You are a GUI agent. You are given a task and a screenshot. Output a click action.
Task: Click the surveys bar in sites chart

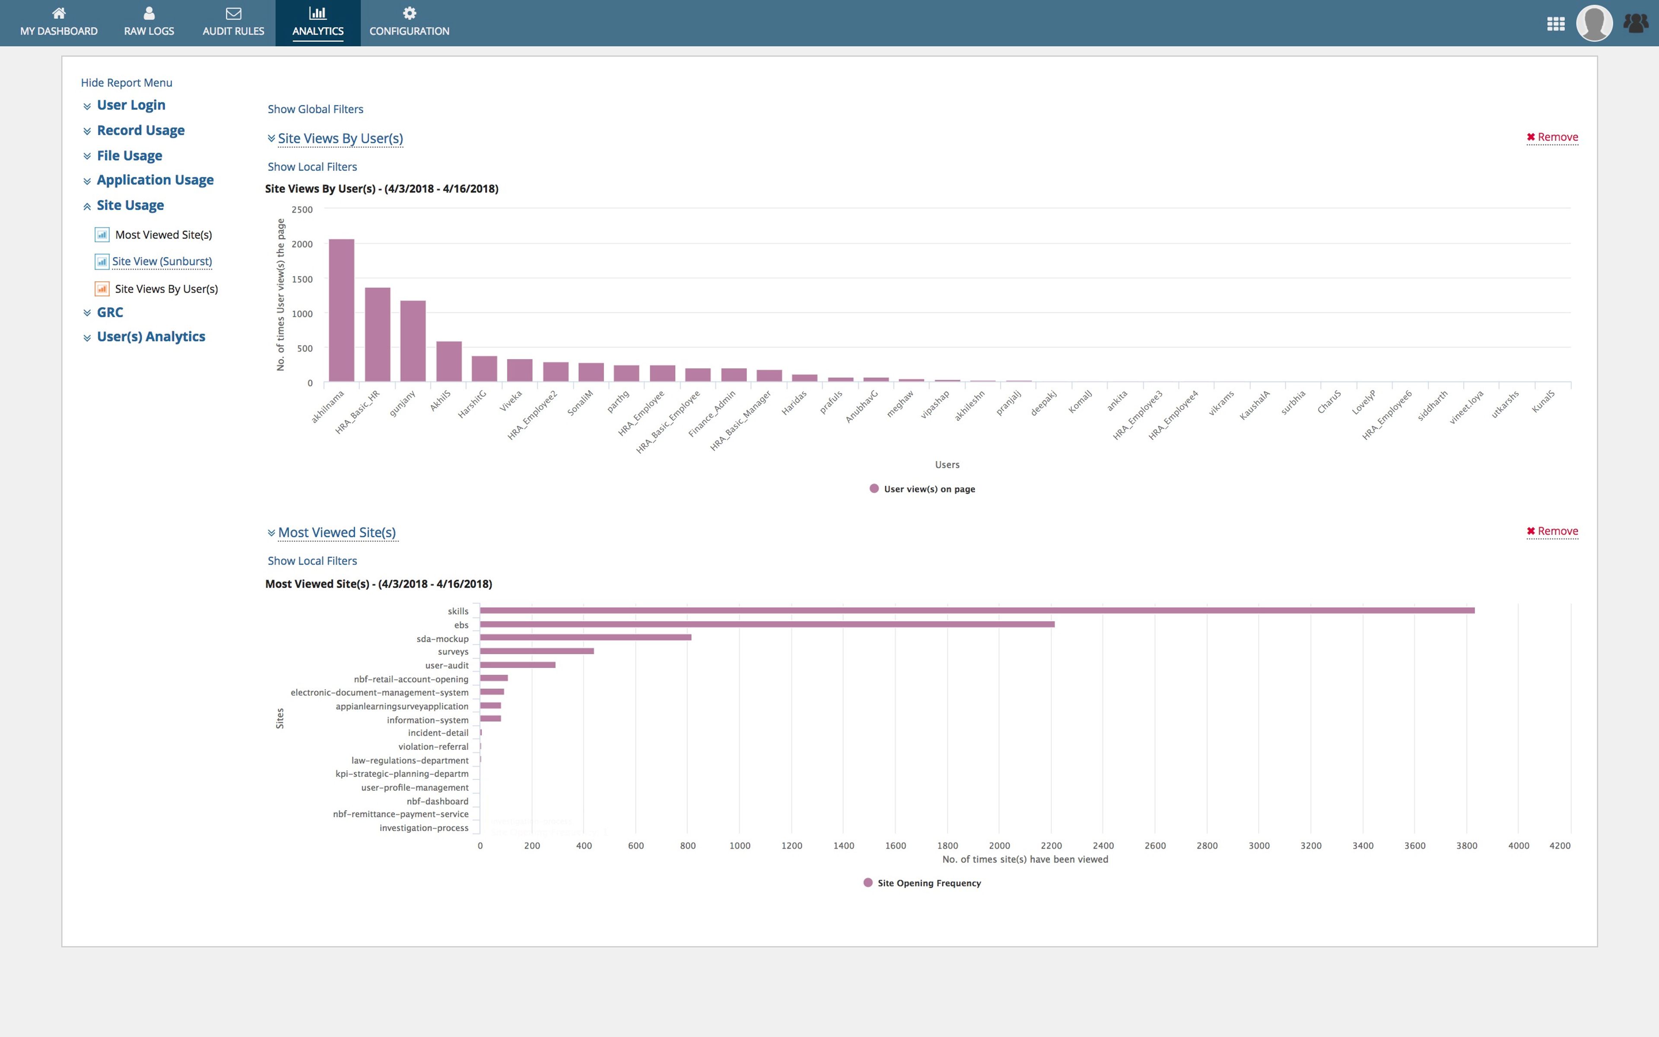(537, 651)
